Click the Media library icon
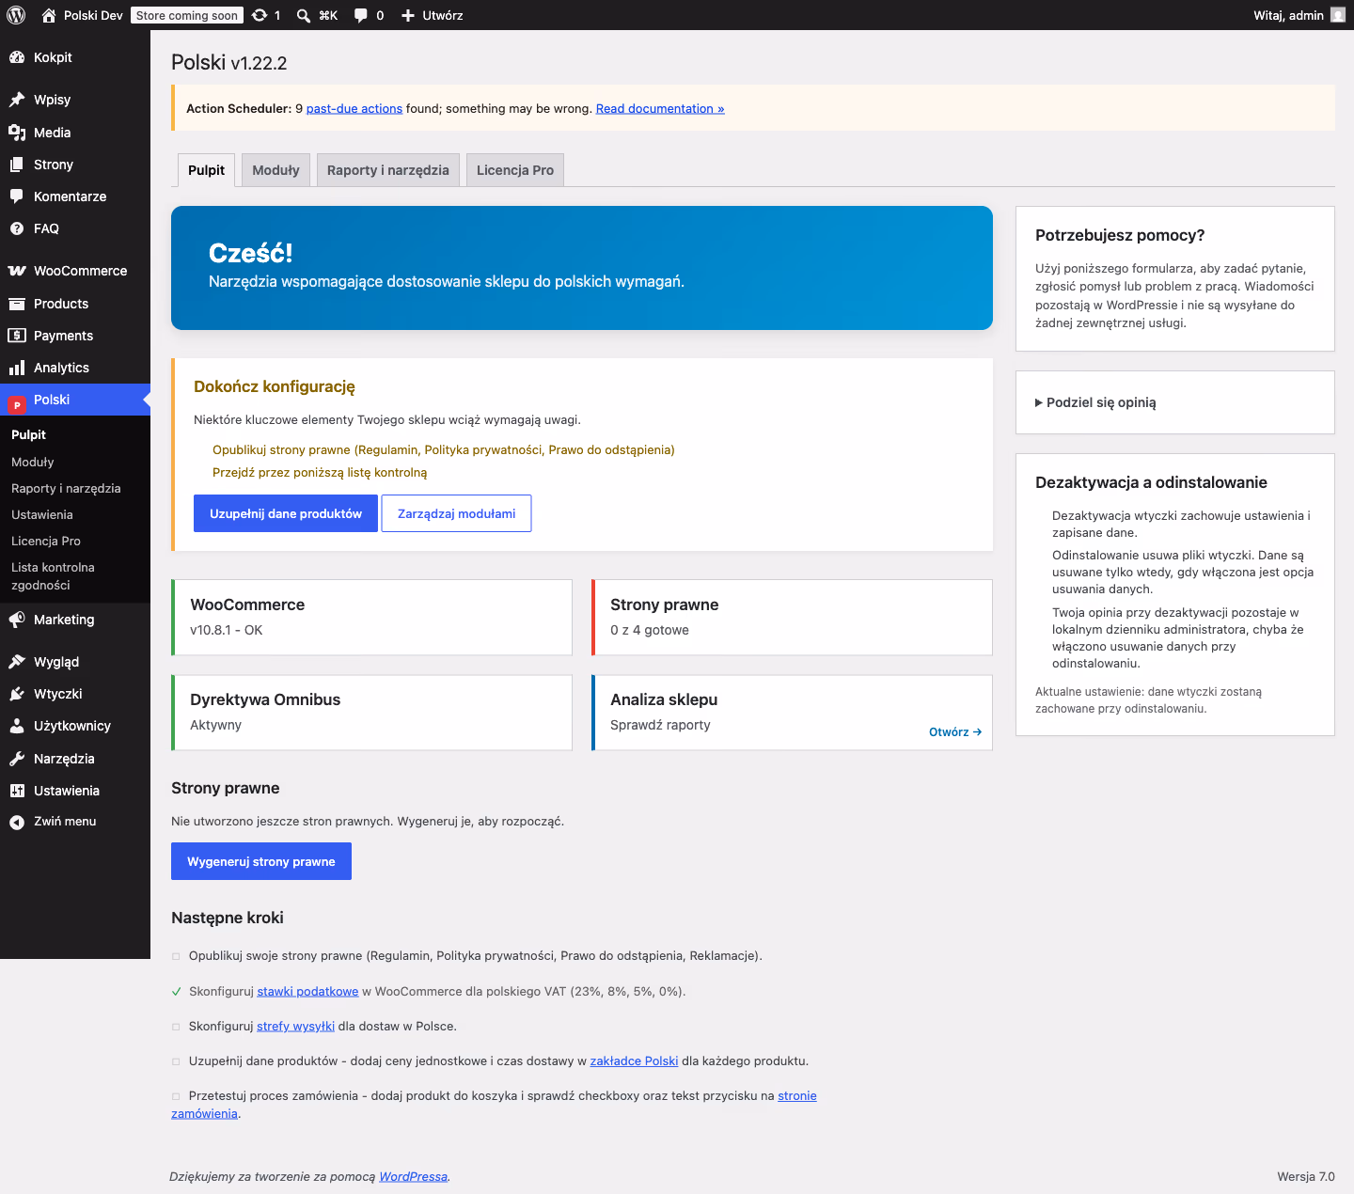This screenshot has width=1354, height=1194. (x=17, y=133)
